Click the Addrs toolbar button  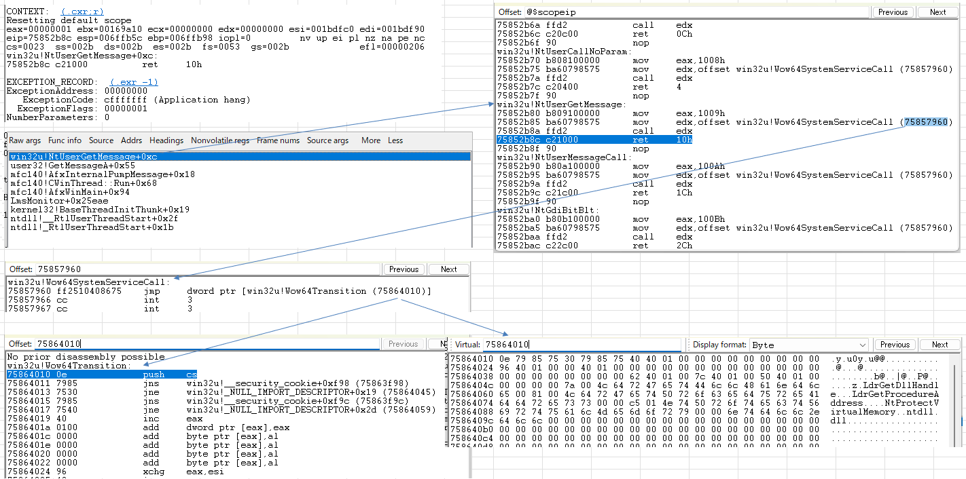click(132, 140)
